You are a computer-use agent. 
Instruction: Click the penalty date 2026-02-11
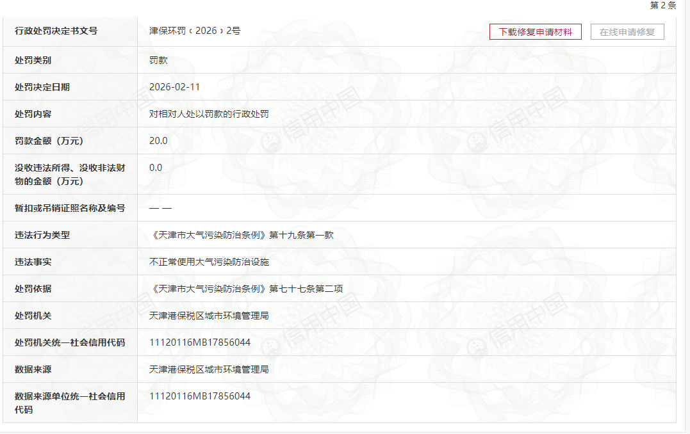(x=174, y=87)
